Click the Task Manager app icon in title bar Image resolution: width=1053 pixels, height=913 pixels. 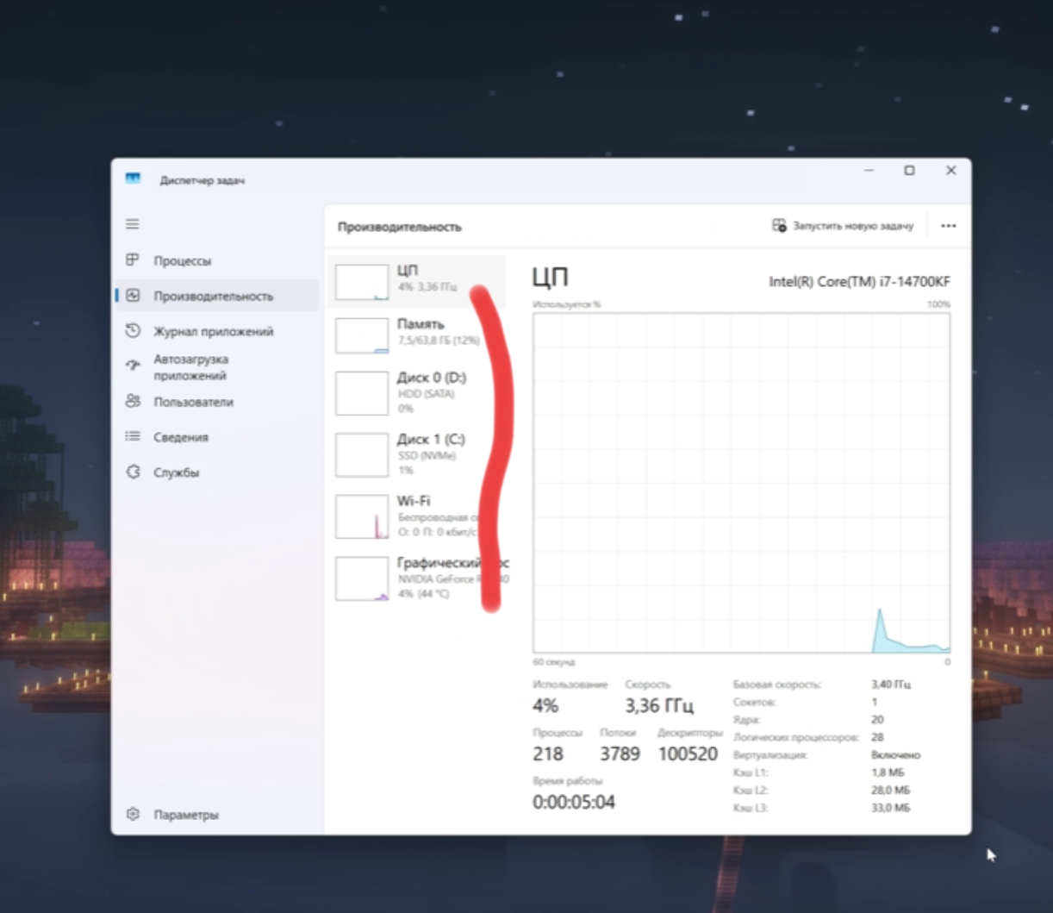tap(133, 178)
